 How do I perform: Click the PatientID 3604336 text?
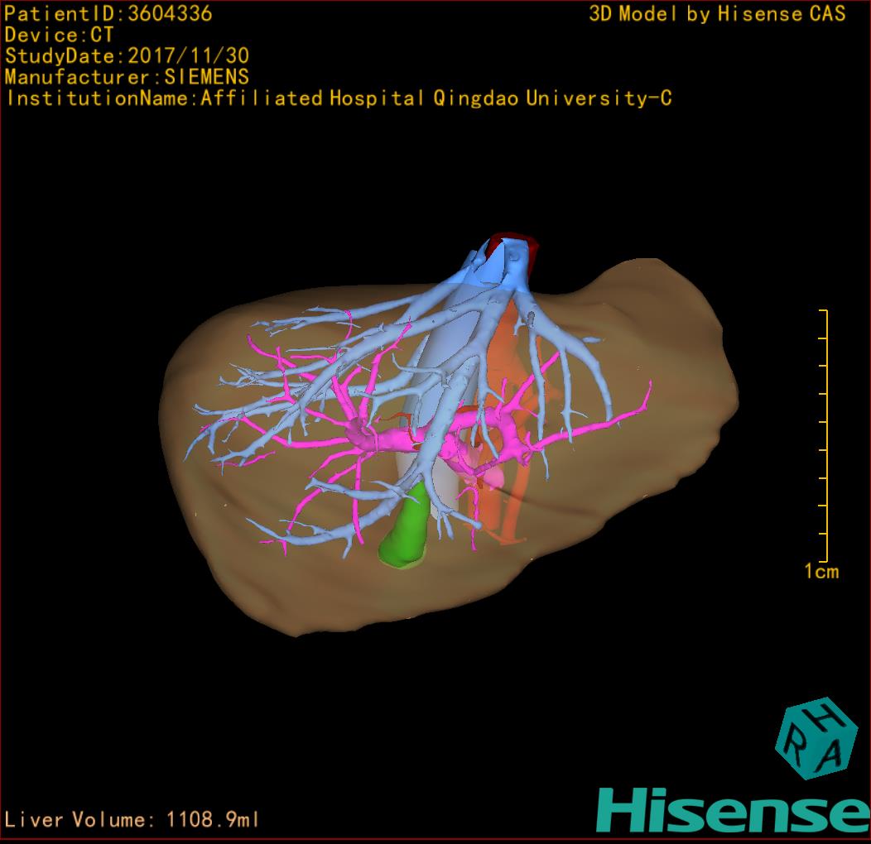(x=108, y=14)
